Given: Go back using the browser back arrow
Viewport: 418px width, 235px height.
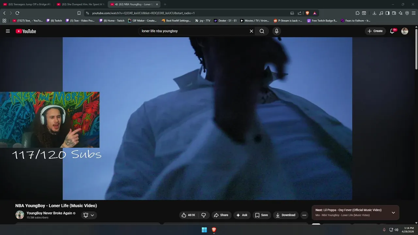Looking at the screenshot, I should point(4,13).
